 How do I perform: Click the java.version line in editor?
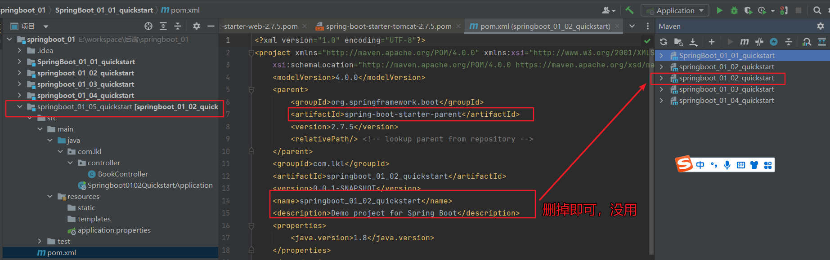click(x=362, y=238)
